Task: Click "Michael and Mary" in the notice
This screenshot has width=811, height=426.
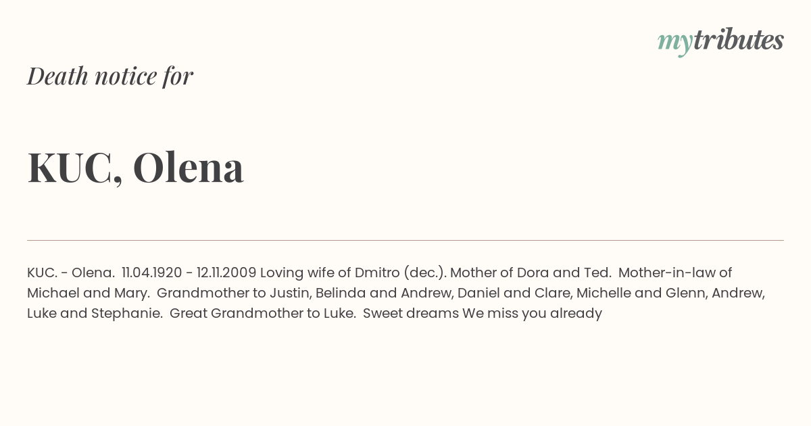Action: [x=88, y=293]
